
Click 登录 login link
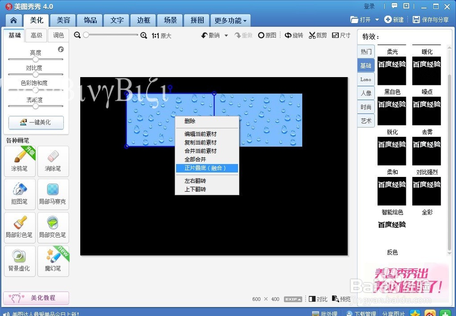[369, 6]
